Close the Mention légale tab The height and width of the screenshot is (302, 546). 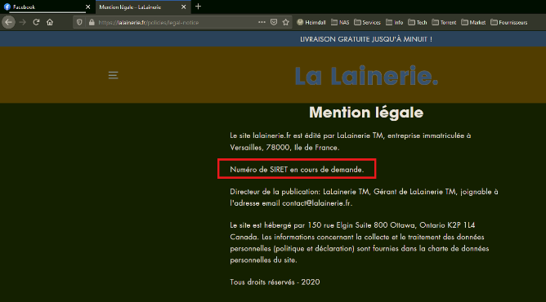point(184,7)
